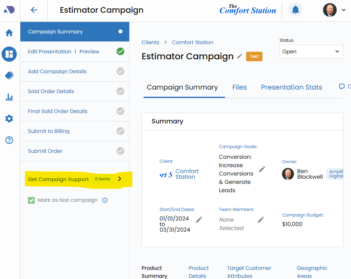The height and width of the screenshot is (279, 351).
Task: Edit campaign name with pencil icon
Action: pyautogui.click(x=240, y=56)
